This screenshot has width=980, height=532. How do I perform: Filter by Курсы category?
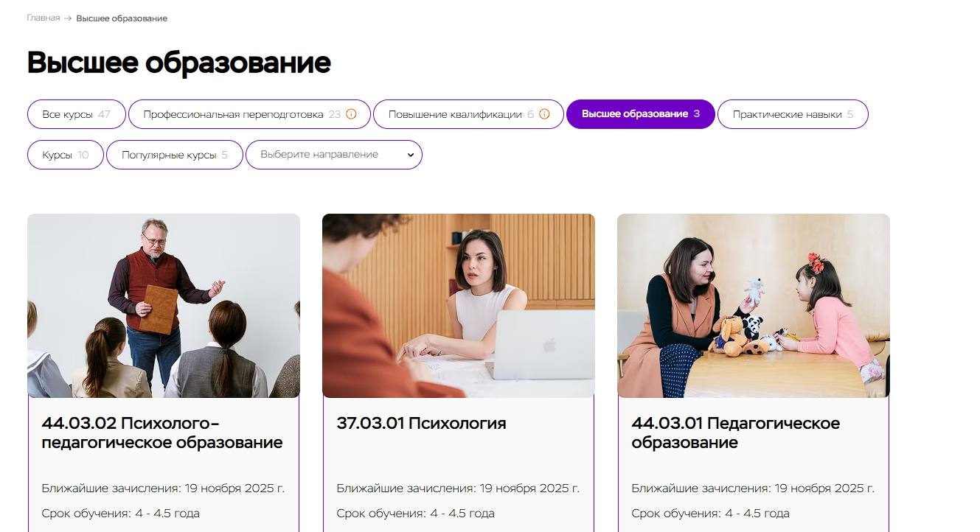pyautogui.click(x=66, y=155)
